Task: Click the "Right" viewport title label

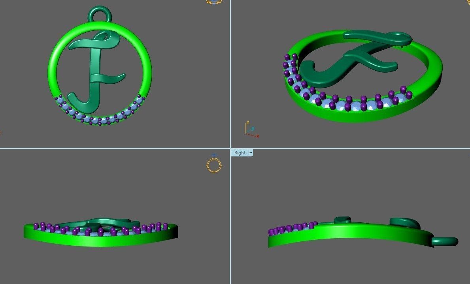Action: (240, 153)
